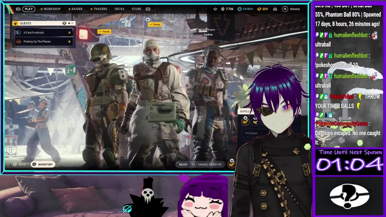Screen dimensions: 386x217
Task: Click the Time Until Next Spawn timer
Action: pos(350,164)
